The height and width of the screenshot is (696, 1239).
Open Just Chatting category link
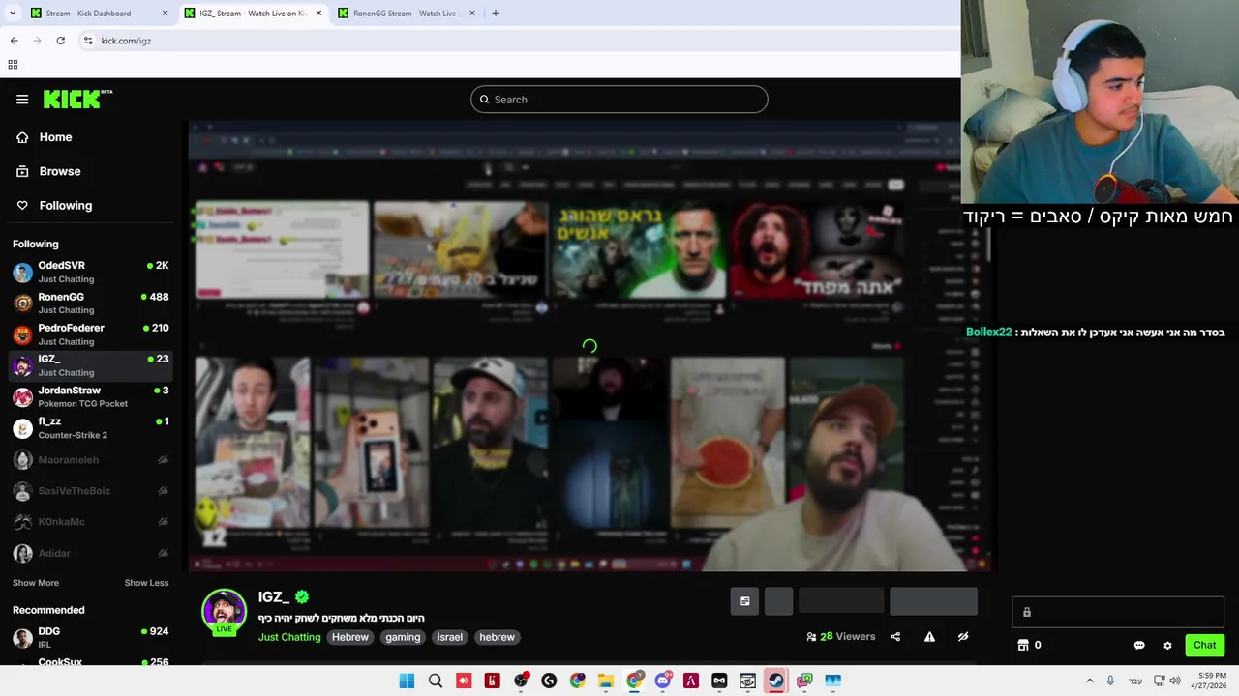coord(289,637)
